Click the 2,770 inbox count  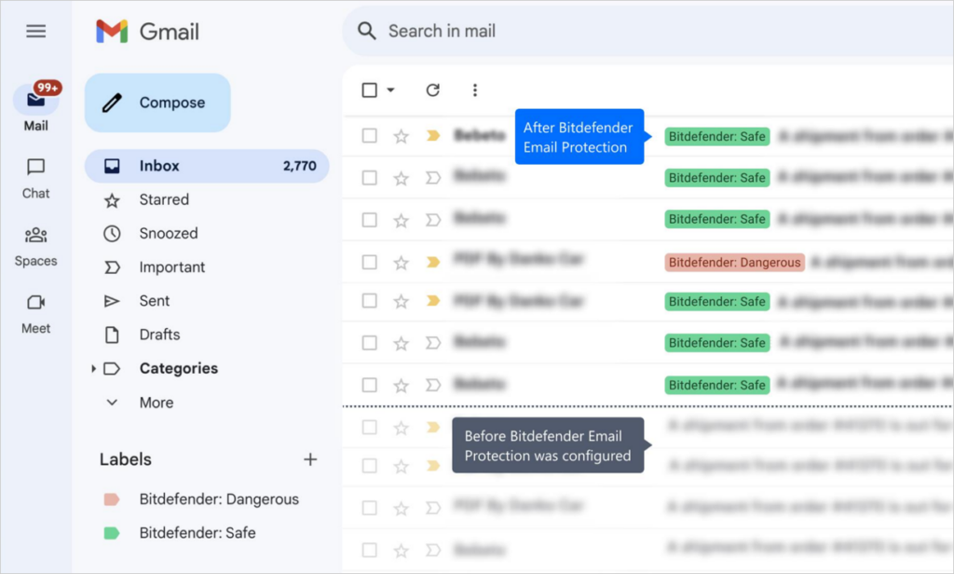[x=299, y=166]
